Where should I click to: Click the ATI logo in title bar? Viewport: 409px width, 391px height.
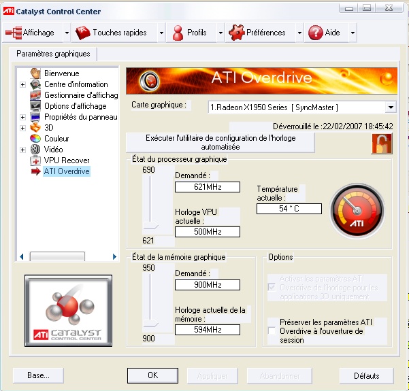click(8, 11)
